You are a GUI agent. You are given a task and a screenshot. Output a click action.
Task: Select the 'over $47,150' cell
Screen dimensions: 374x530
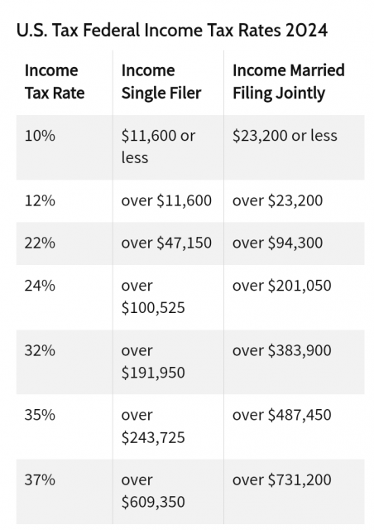pos(166,243)
